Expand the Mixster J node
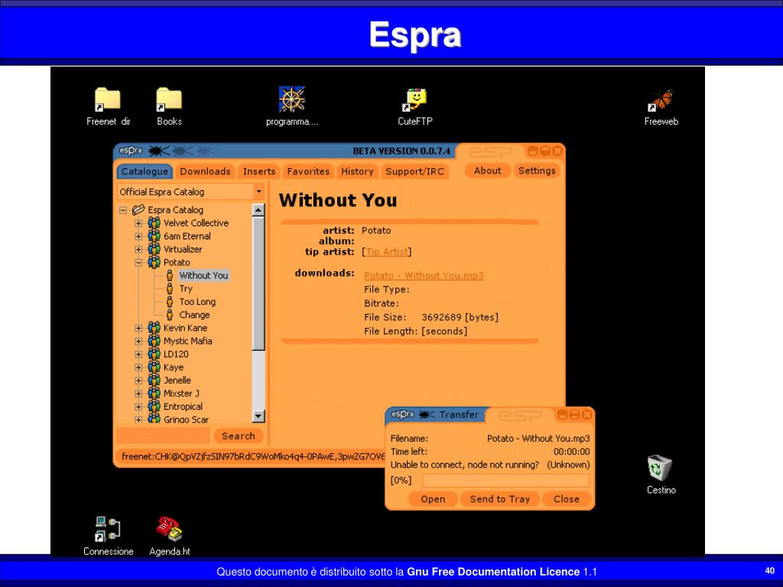 139,394
